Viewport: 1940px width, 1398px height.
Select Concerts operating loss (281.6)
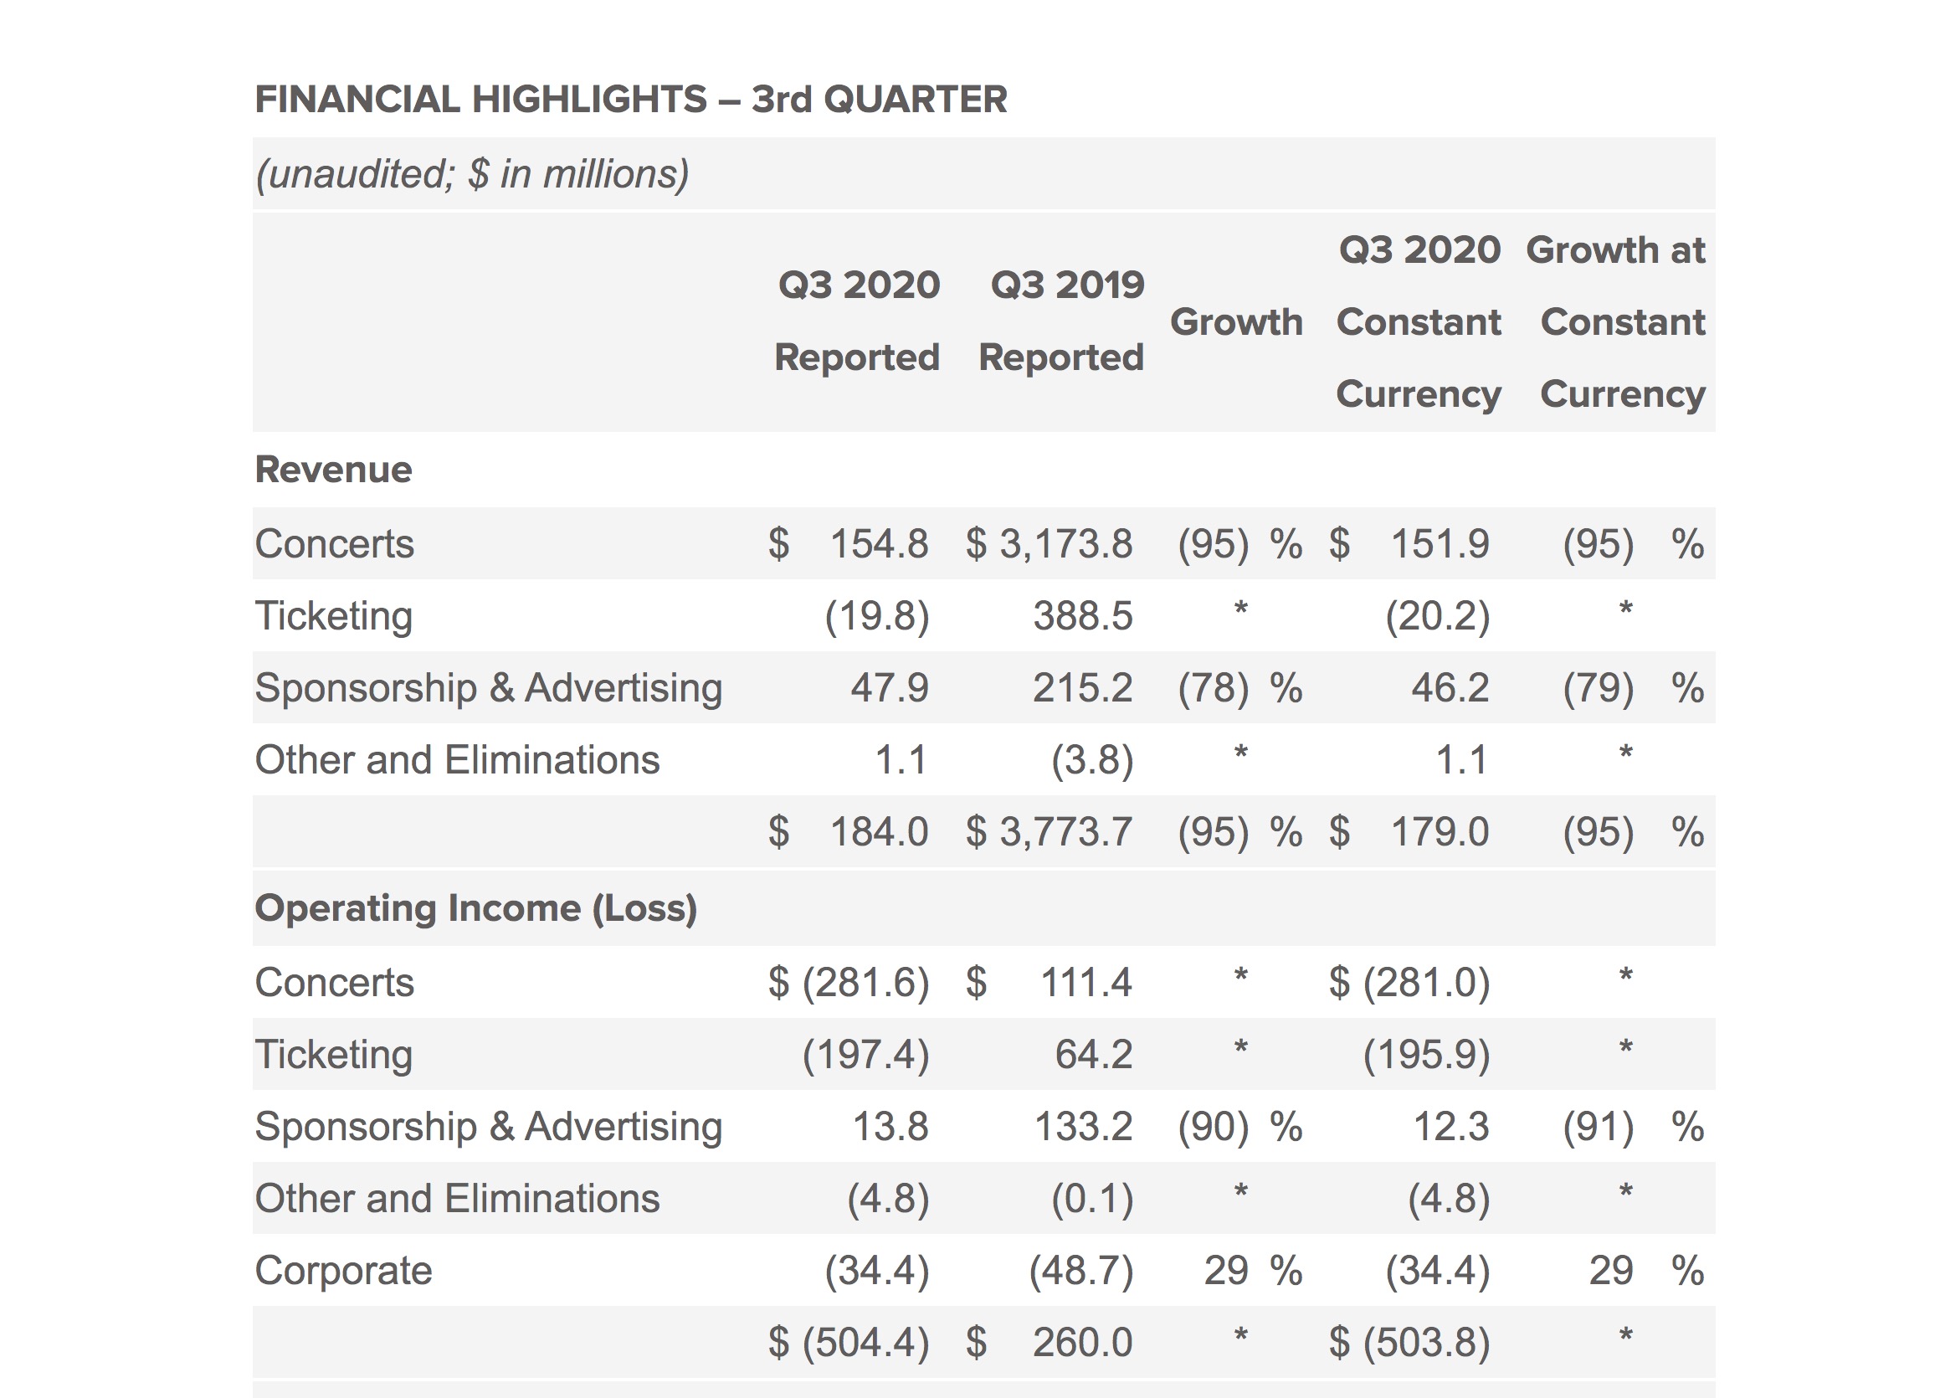coord(865,982)
